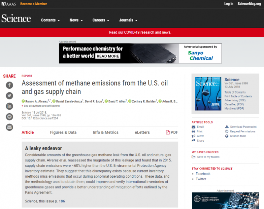Image resolution: width=264 pixels, height=209 pixels.
Task: Click Human Frontier Science Program advertisement
Action: pyautogui.click(x=225, y=200)
